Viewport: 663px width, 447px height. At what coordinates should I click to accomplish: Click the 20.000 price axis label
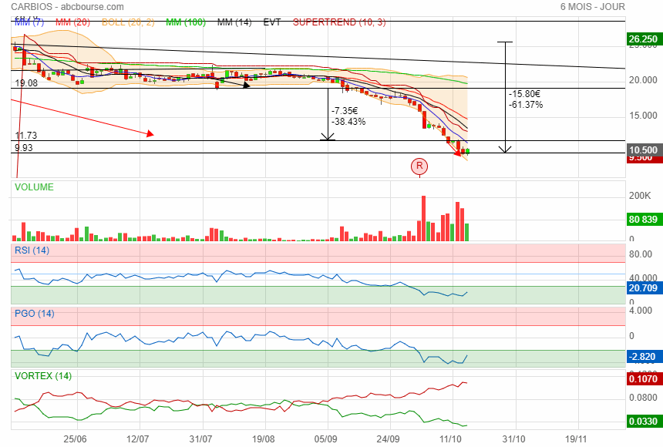click(643, 80)
